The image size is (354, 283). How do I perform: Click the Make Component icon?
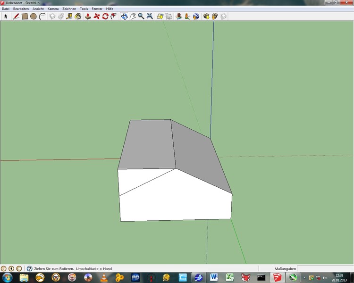coord(52,16)
